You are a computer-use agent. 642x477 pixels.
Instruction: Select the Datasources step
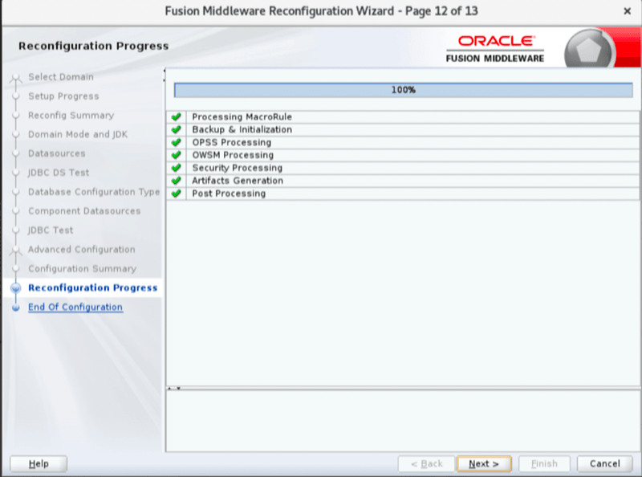[x=56, y=153]
